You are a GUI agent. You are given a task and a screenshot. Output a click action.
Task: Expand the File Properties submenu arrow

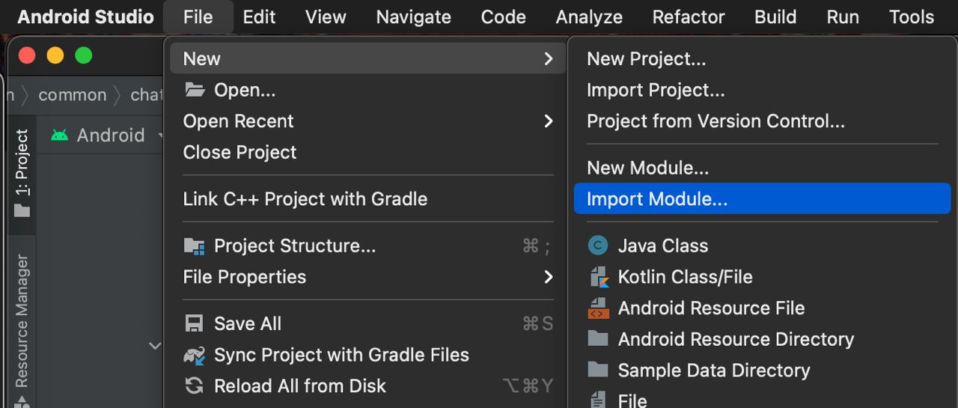coord(549,277)
